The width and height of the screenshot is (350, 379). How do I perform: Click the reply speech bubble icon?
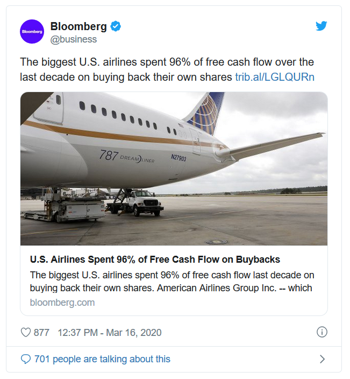26,359
